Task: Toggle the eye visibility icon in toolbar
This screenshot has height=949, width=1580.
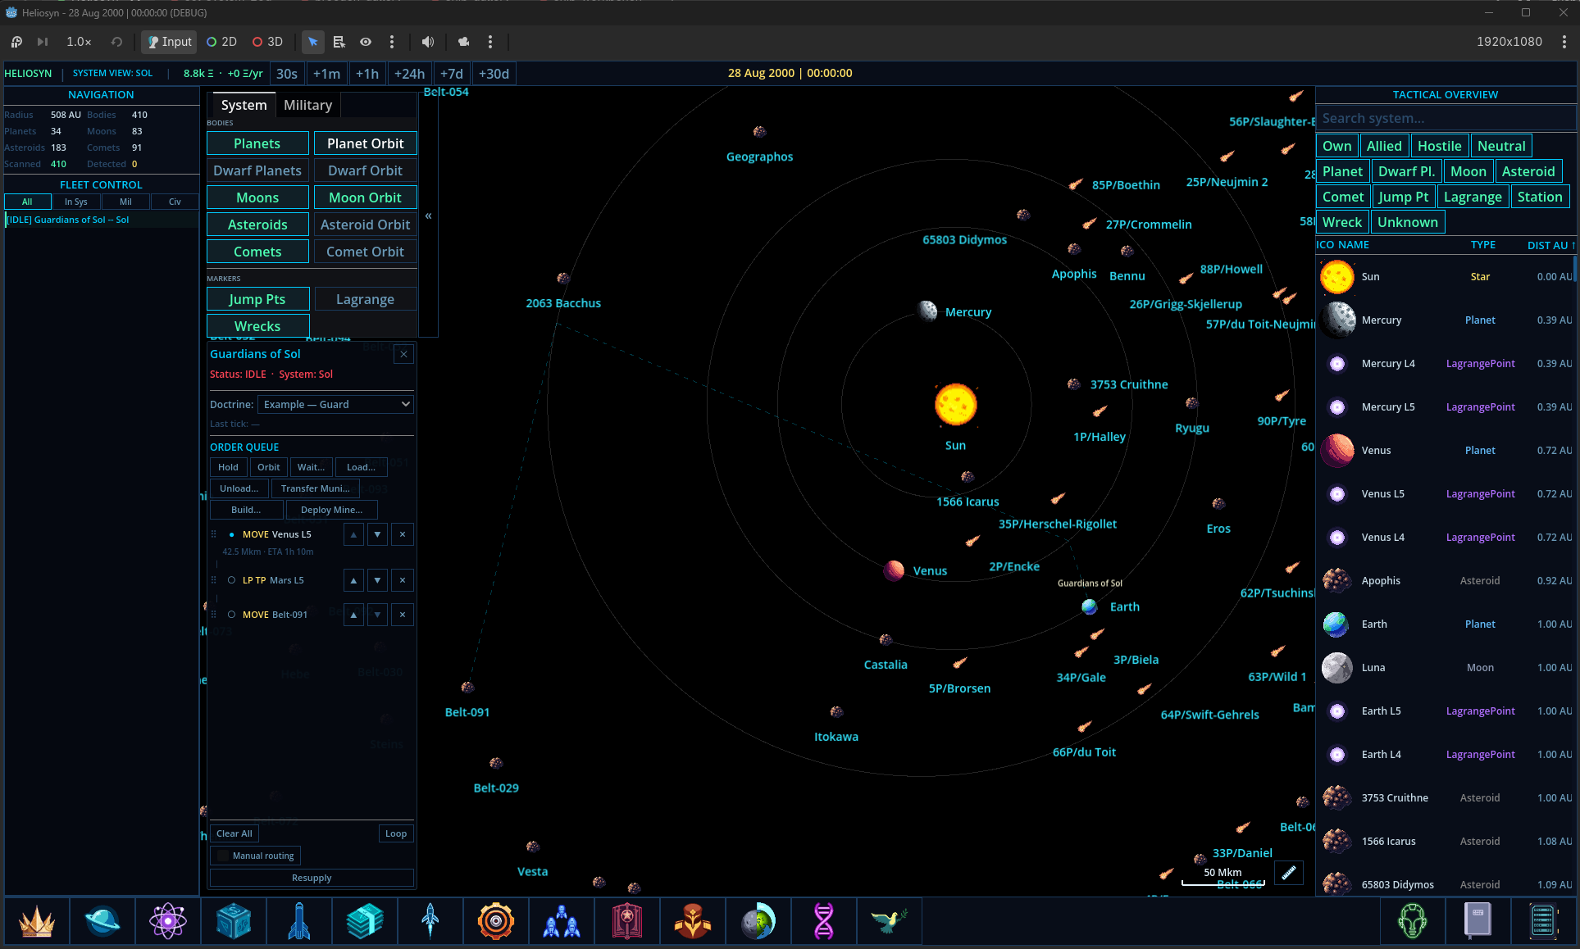Action: 366,42
